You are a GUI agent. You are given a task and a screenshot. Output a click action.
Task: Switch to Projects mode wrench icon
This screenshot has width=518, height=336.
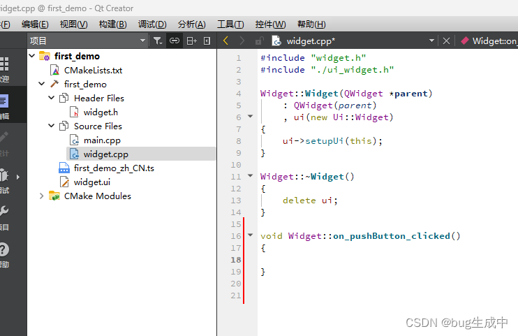point(4,211)
